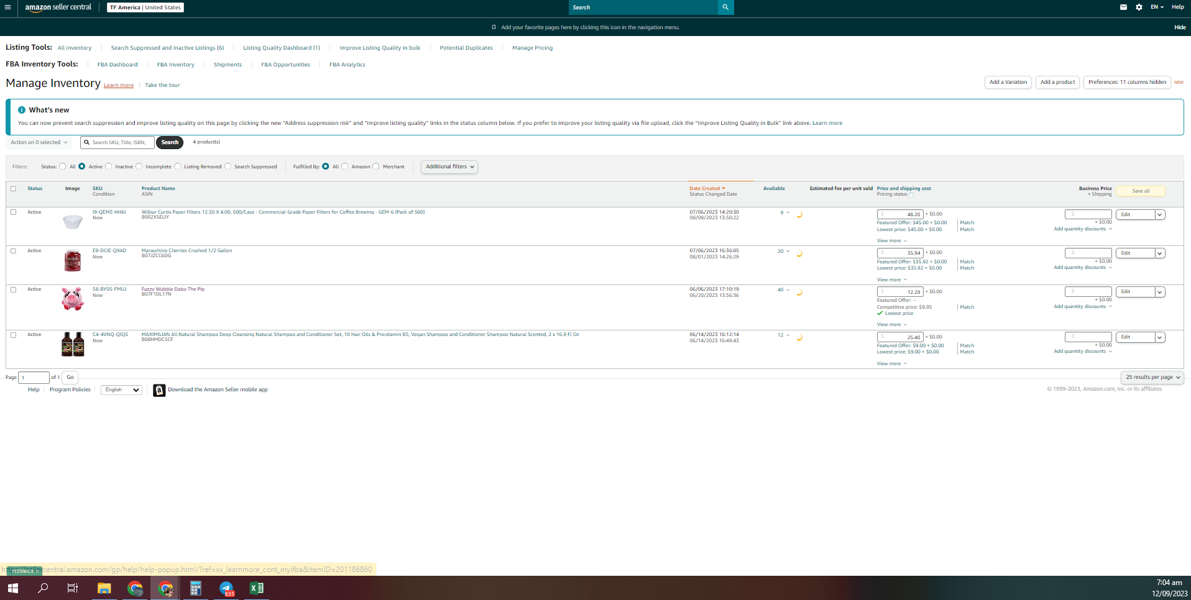
Task: Click the price field showing 48.20
Action: pyautogui.click(x=900, y=215)
